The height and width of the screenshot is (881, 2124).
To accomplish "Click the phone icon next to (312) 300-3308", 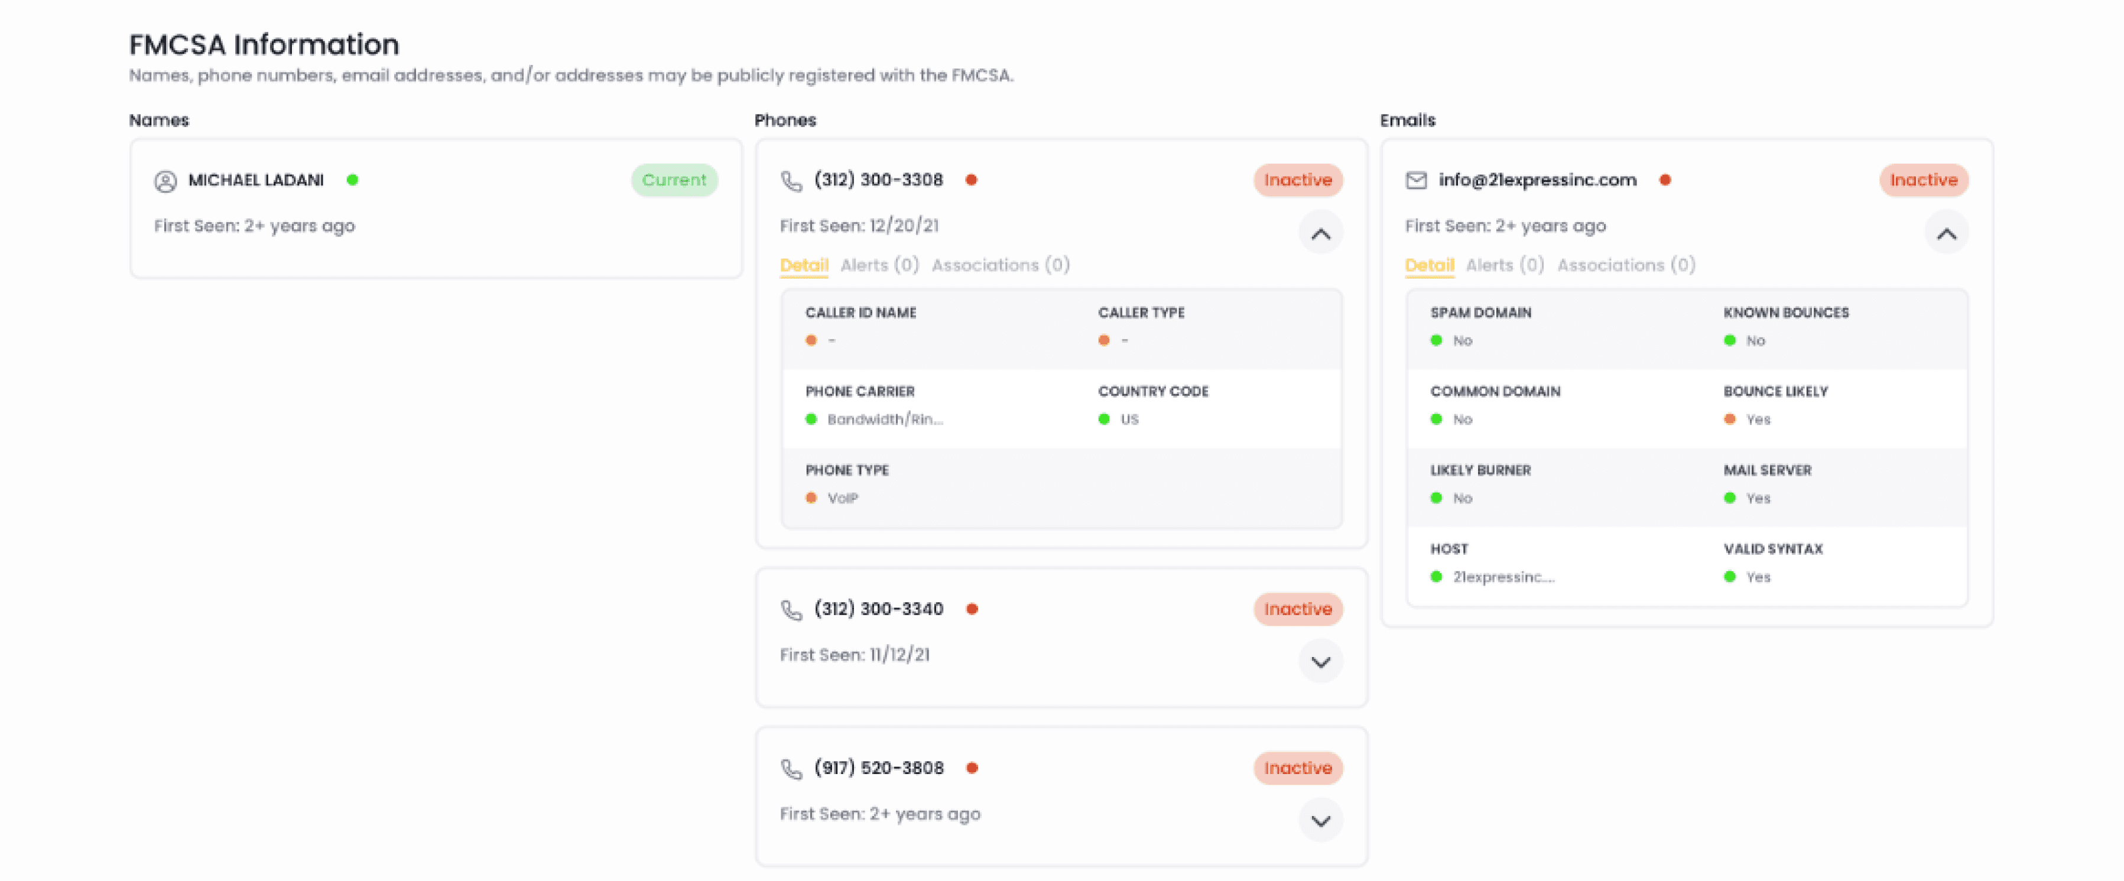I will (791, 180).
